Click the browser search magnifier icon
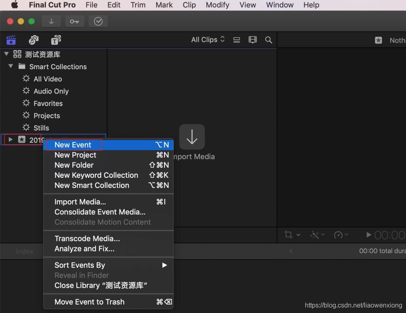Screen dimensions: 406x313 (x=268, y=40)
